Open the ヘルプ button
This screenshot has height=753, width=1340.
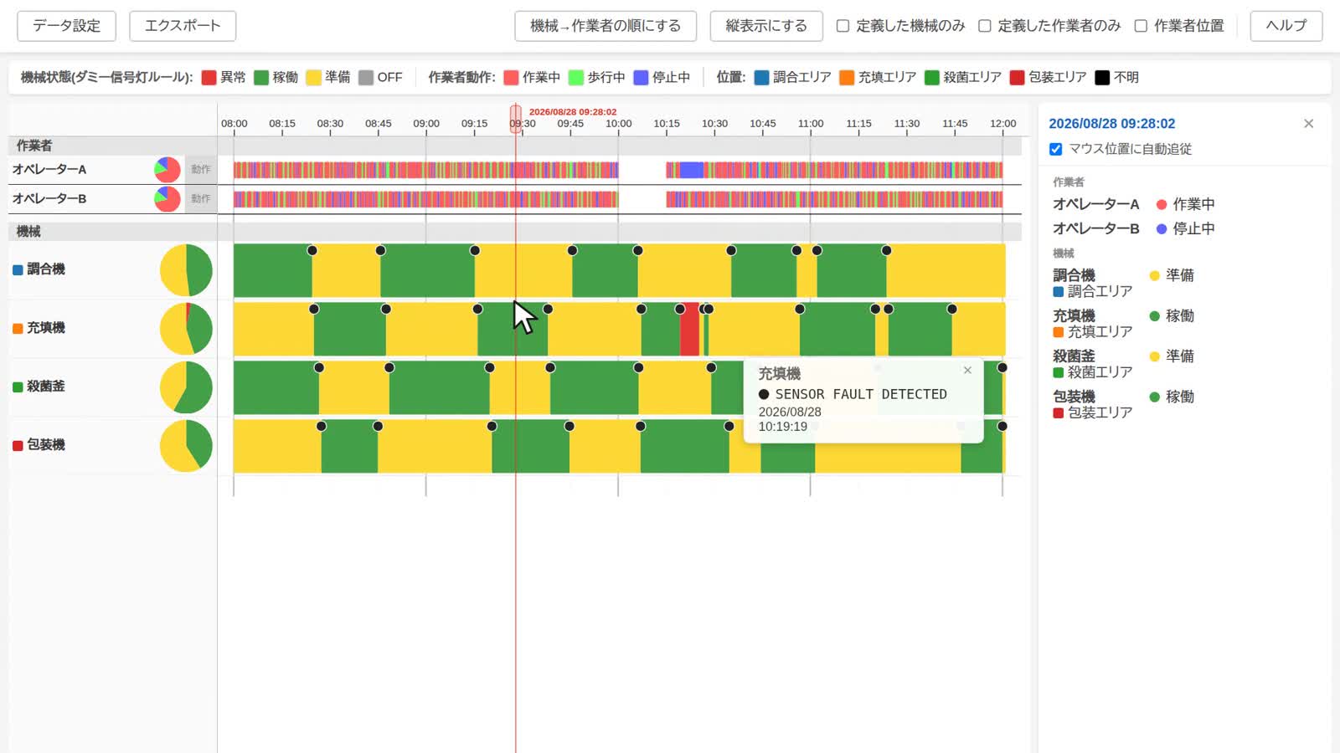[1286, 26]
